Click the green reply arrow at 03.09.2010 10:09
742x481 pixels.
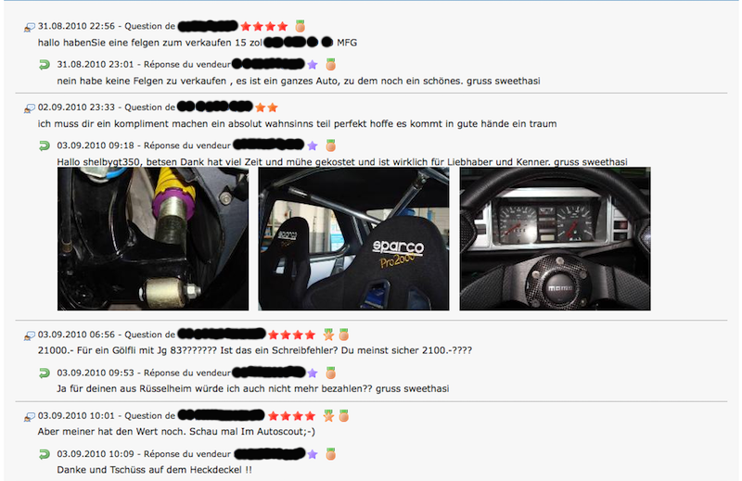[44, 454]
